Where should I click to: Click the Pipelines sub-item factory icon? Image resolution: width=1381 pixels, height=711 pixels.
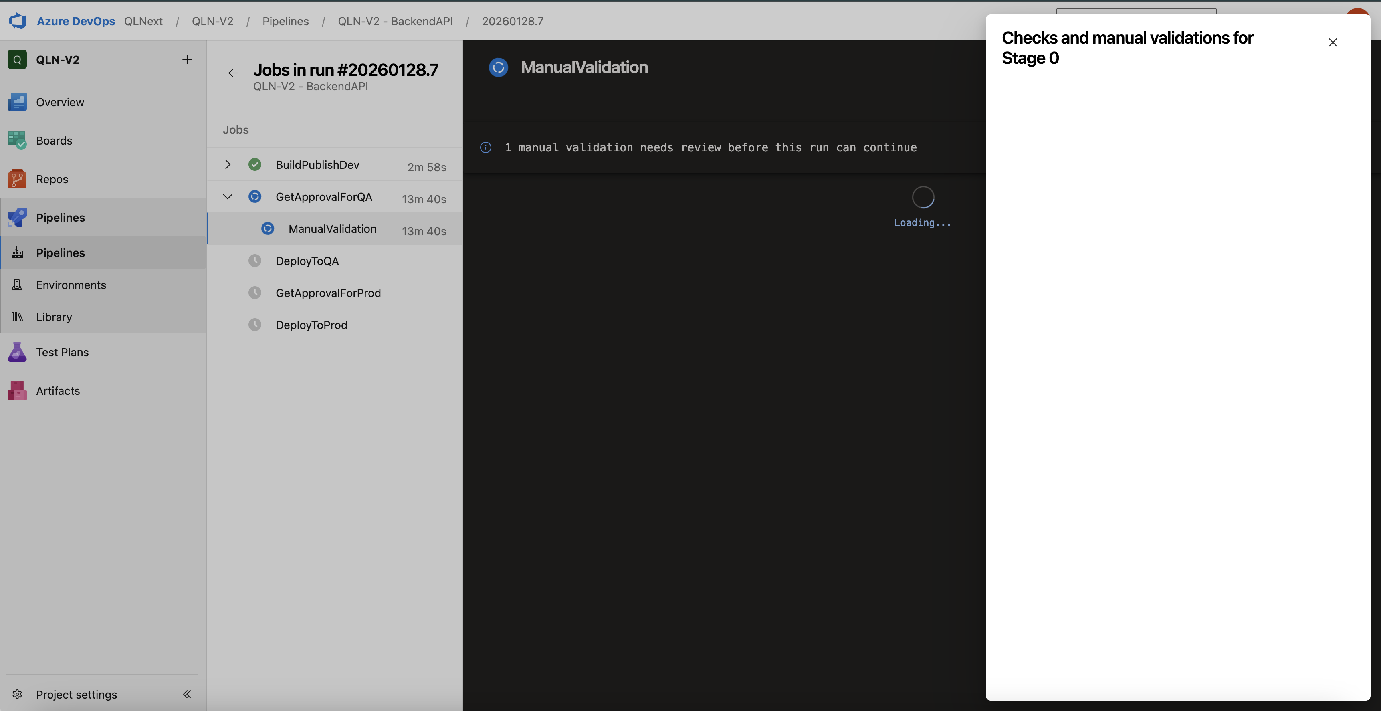pos(17,252)
